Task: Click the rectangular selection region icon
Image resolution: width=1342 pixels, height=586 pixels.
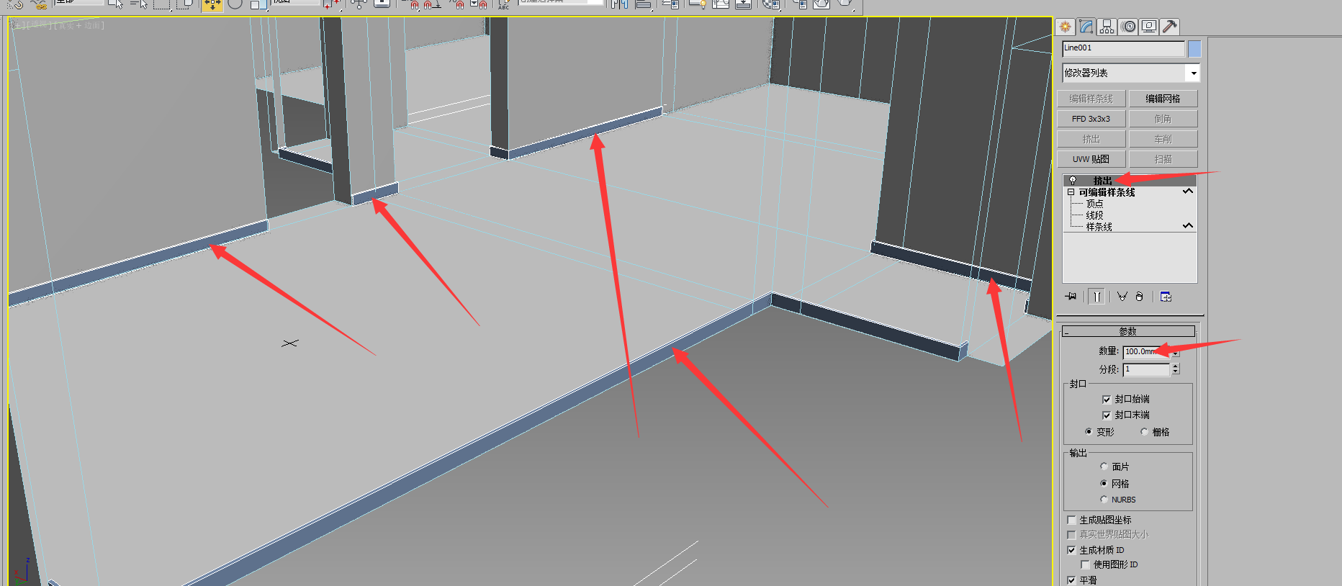Action: point(162,4)
